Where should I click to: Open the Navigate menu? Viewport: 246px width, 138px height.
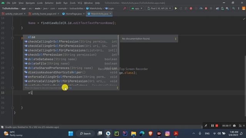point(30,3)
